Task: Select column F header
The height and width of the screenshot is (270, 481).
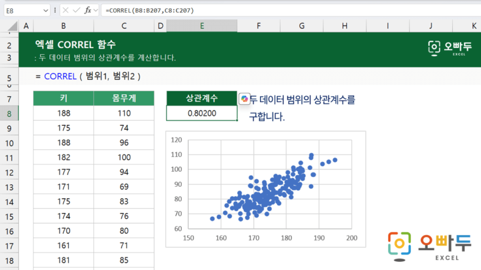Action: pos(259,26)
